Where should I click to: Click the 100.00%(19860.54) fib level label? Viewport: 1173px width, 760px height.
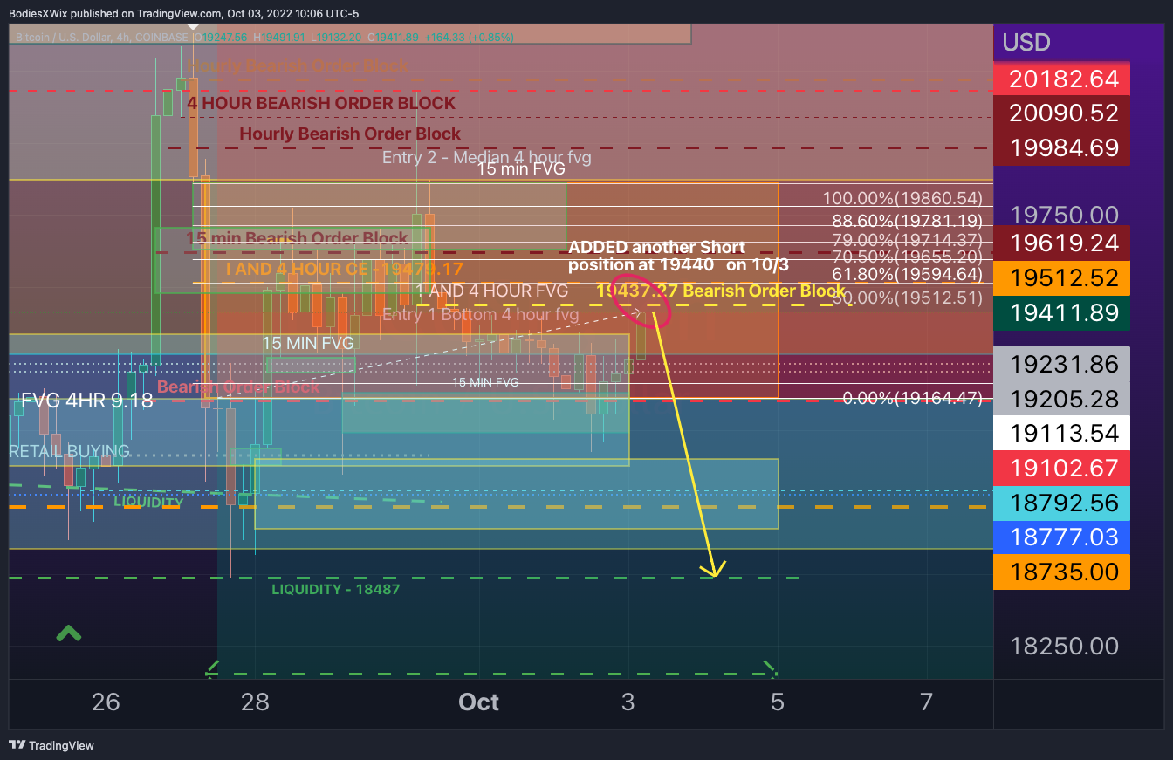902,198
